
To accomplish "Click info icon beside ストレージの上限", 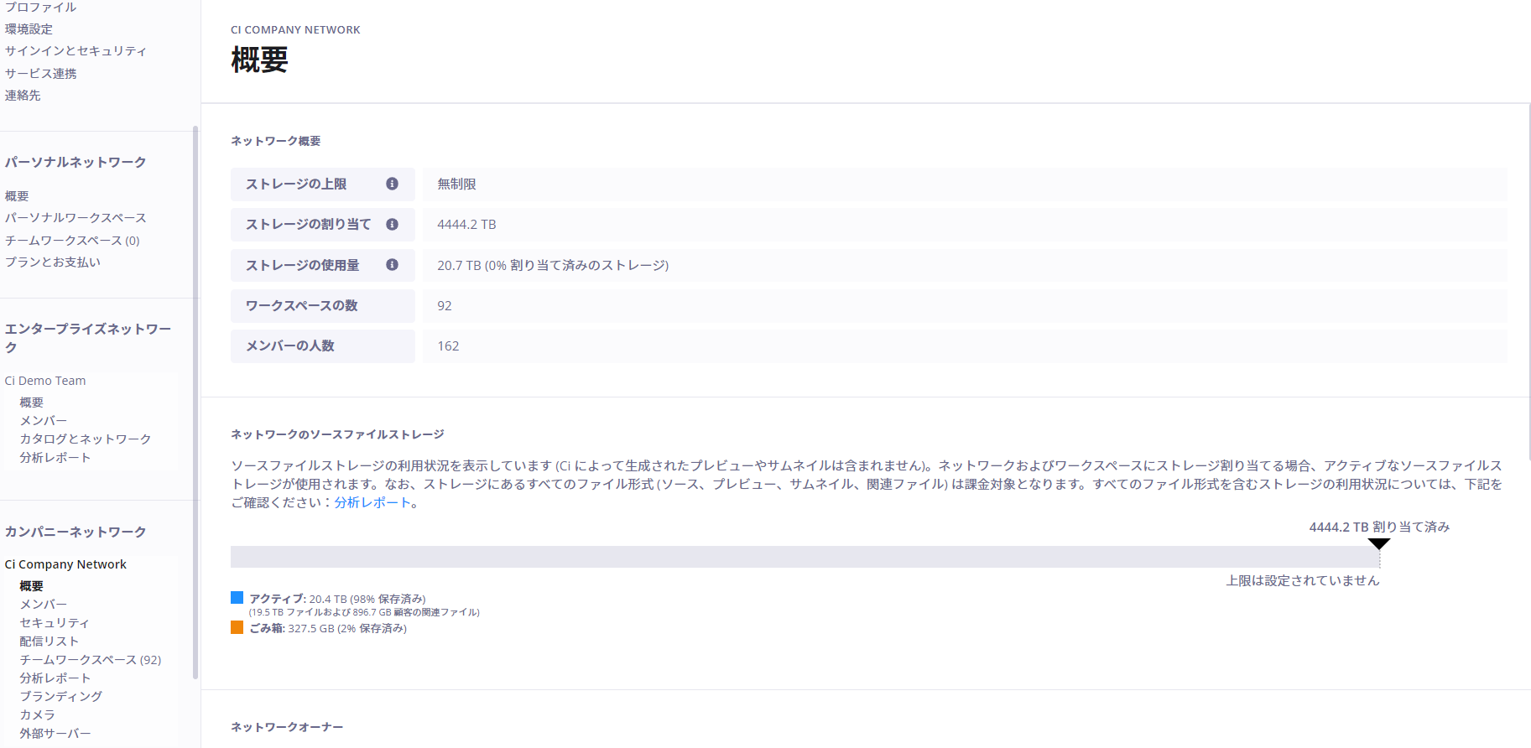I will pyautogui.click(x=392, y=184).
